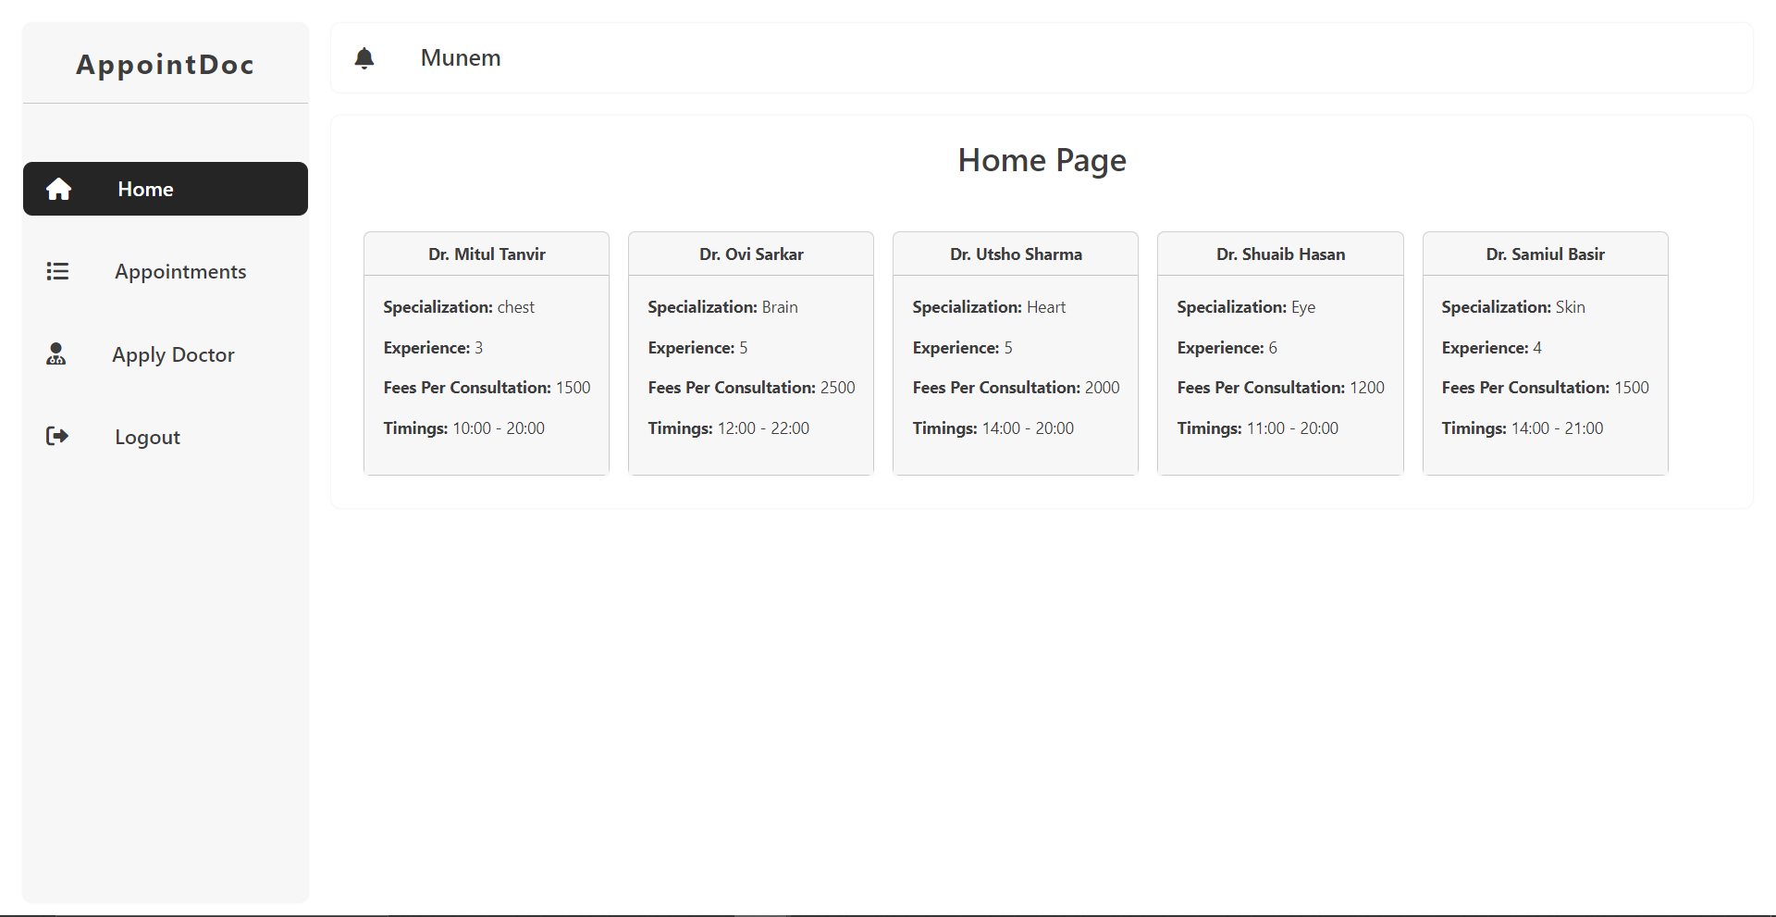The width and height of the screenshot is (1776, 917).
Task: Click Experience: 3 on Mitul Tanvir card
Action: [433, 348]
